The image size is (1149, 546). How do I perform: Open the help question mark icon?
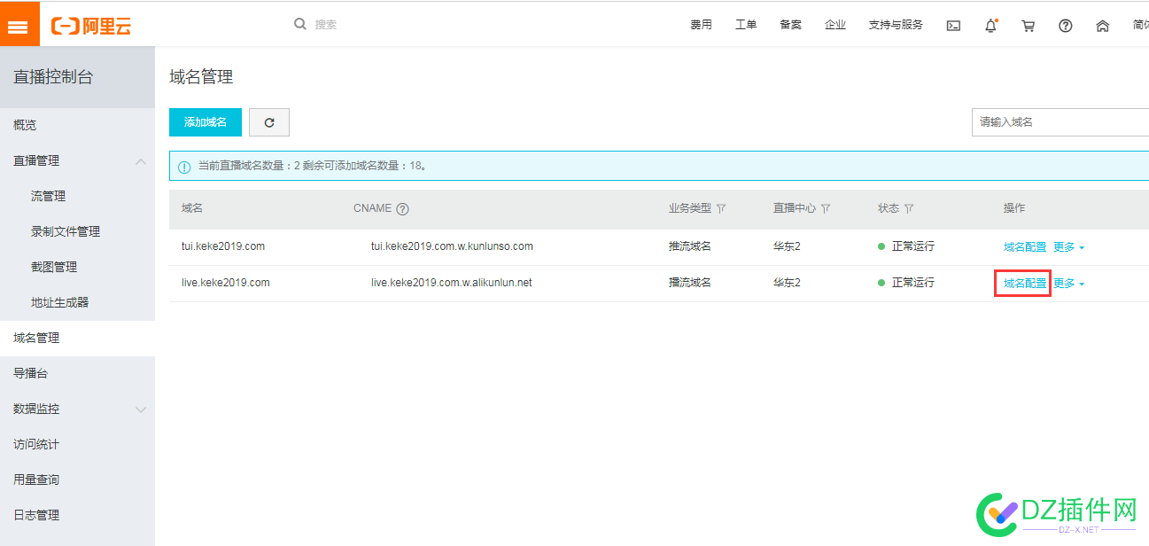pos(1066,26)
